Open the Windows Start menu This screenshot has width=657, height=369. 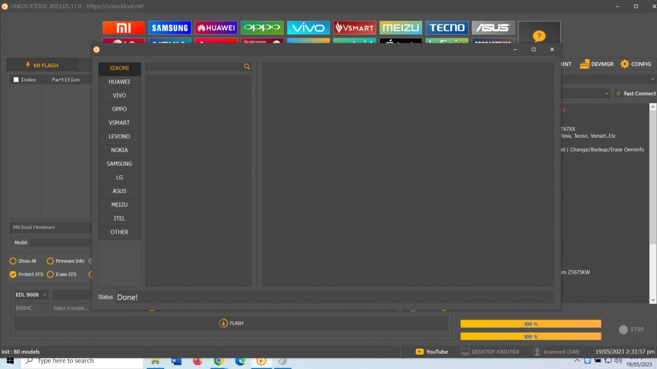click(10, 361)
